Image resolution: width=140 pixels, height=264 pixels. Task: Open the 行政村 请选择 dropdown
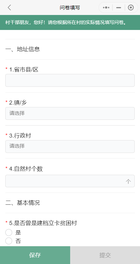70,146
